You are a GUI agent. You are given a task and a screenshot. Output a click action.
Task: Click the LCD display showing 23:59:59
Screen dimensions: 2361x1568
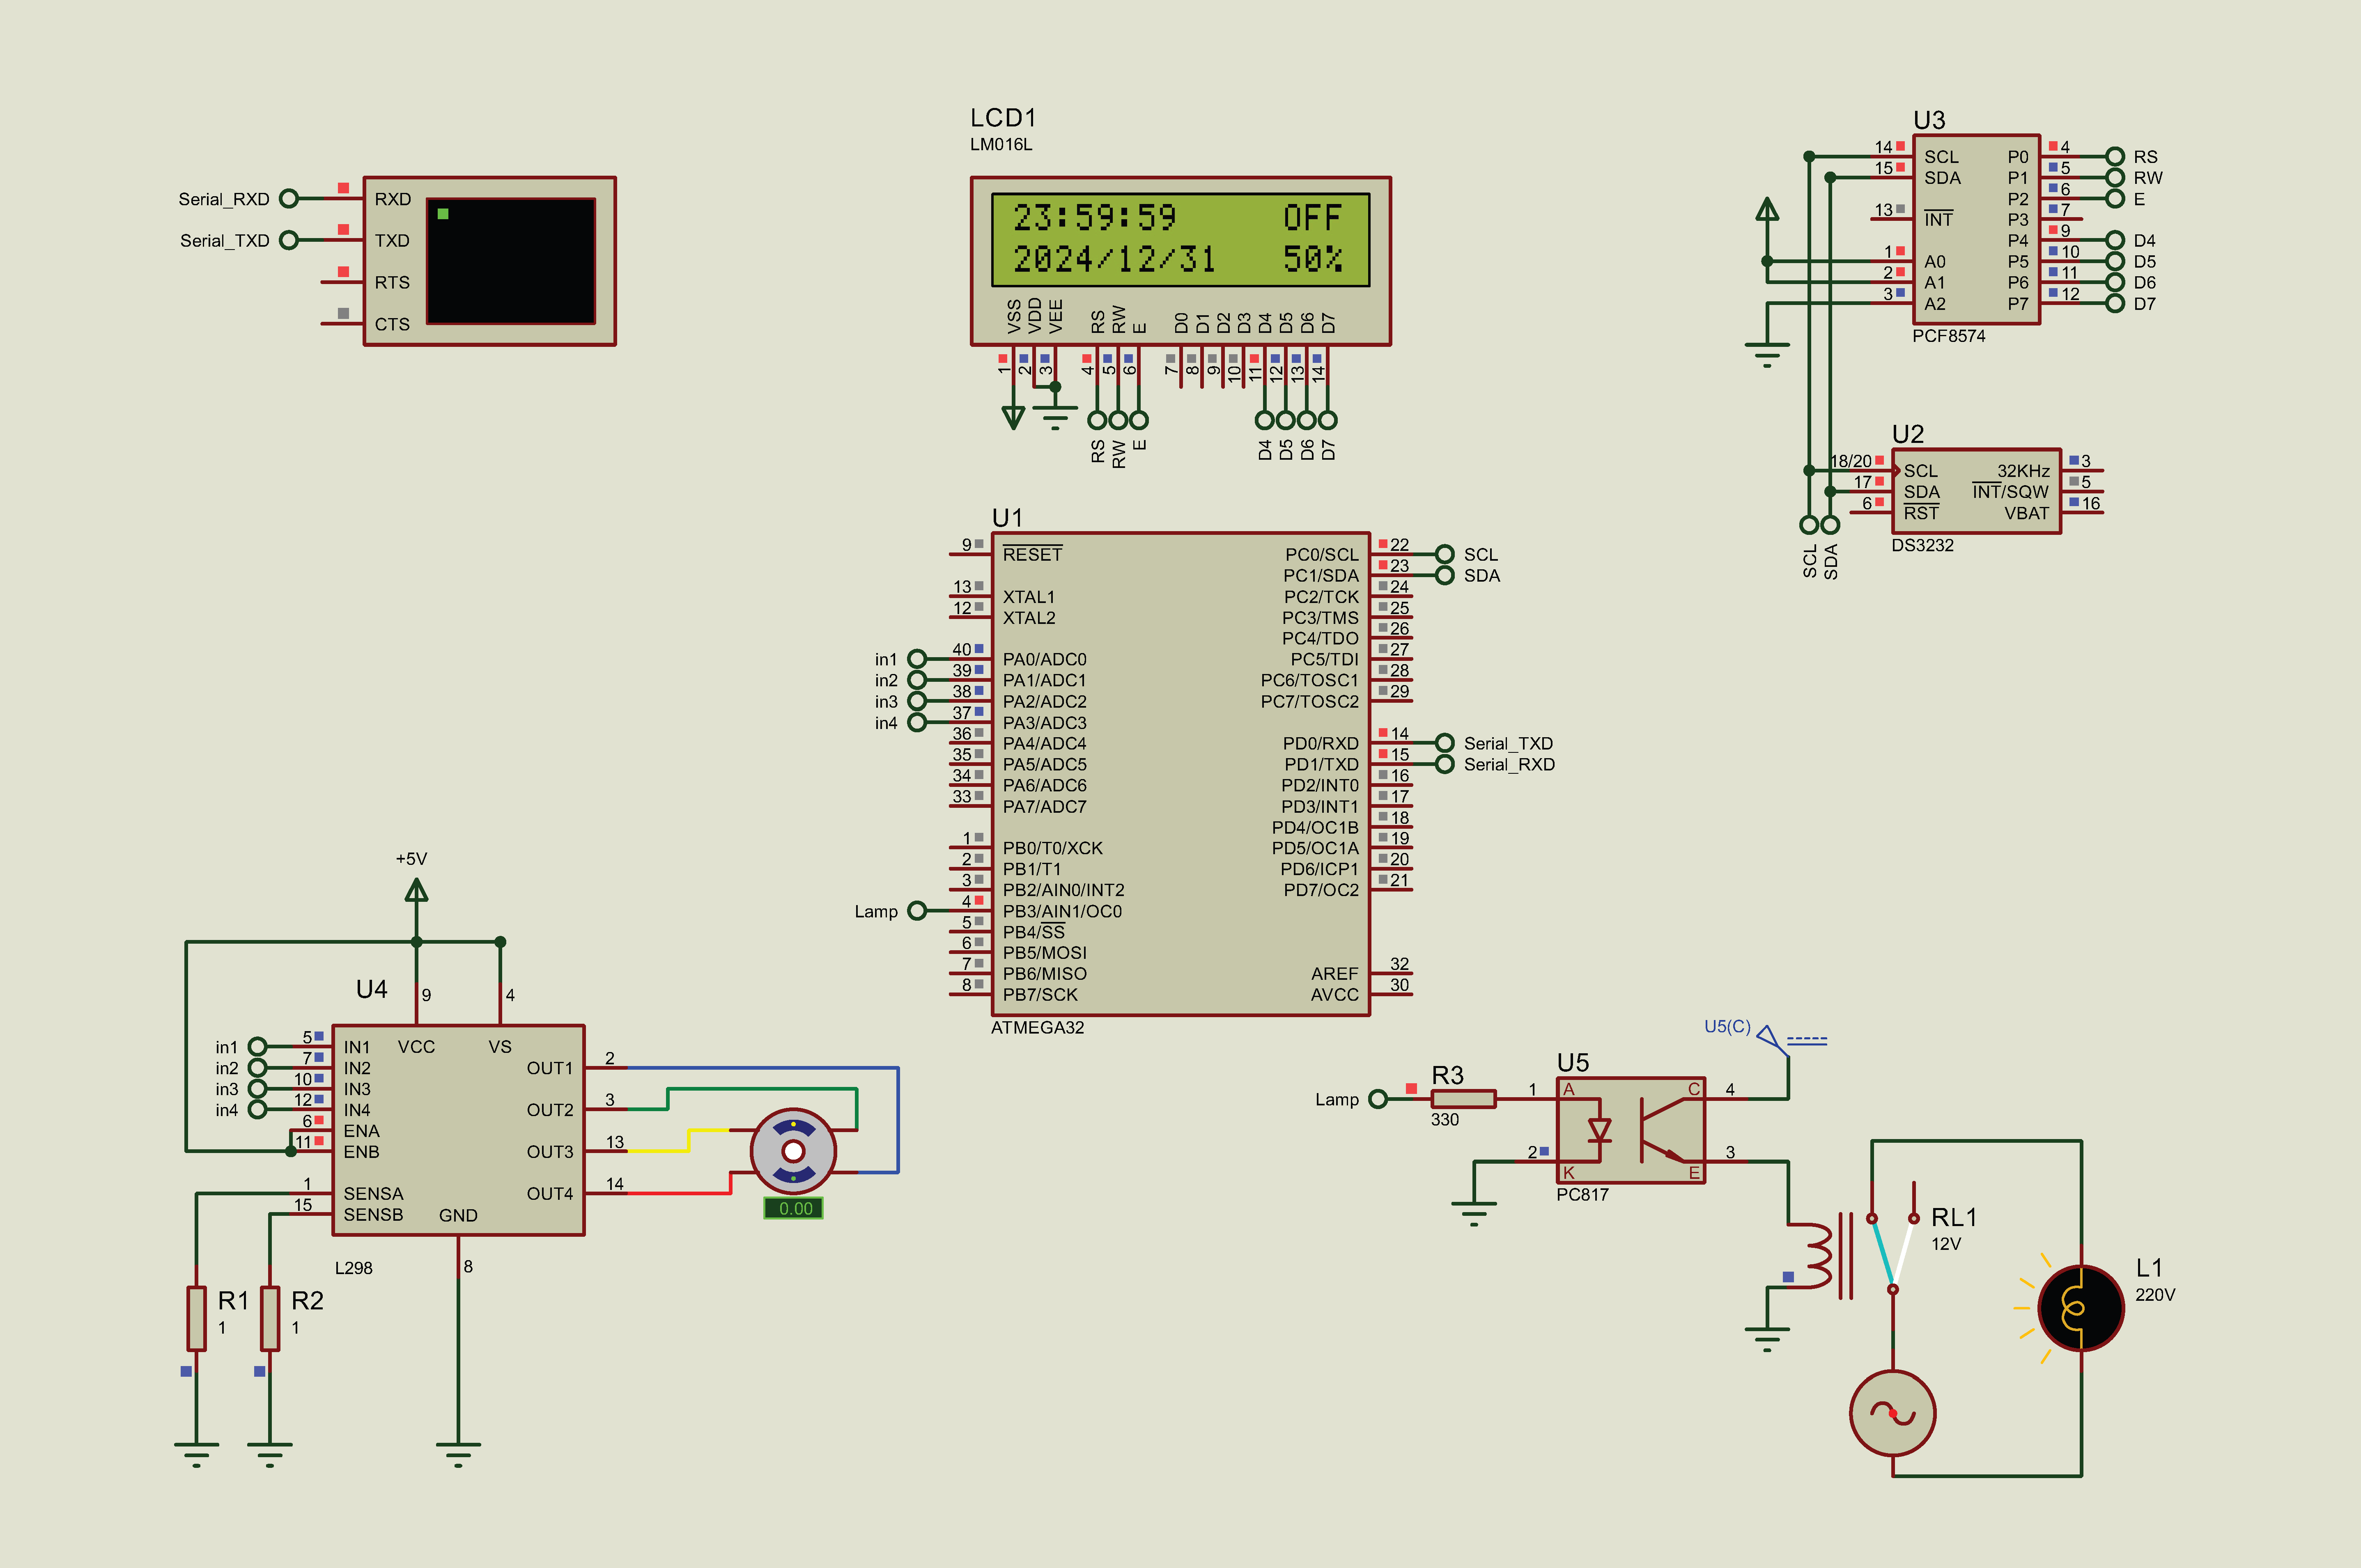[1180, 240]
